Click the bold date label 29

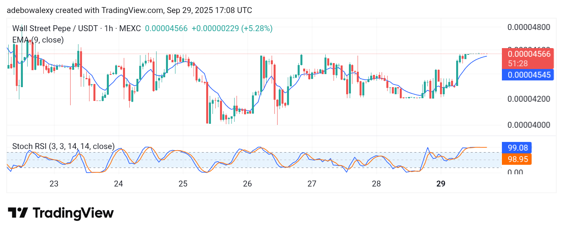pos(441,183)
